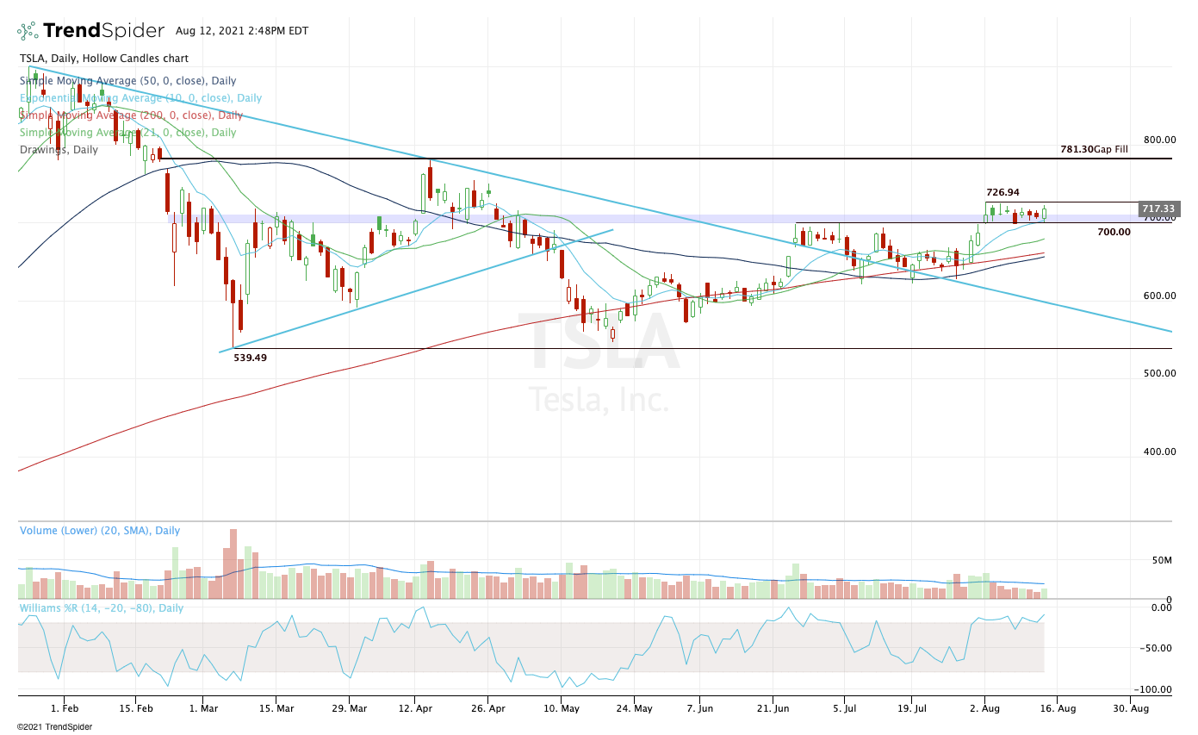Select the Simple Moving Average (200) legend entry
This screenshot has width=1198, height=735.
coord(132,115)
